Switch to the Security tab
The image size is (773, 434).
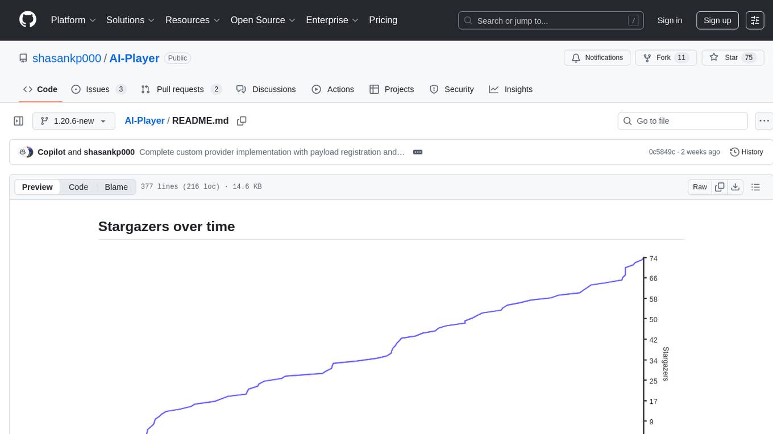click(452, 89)
